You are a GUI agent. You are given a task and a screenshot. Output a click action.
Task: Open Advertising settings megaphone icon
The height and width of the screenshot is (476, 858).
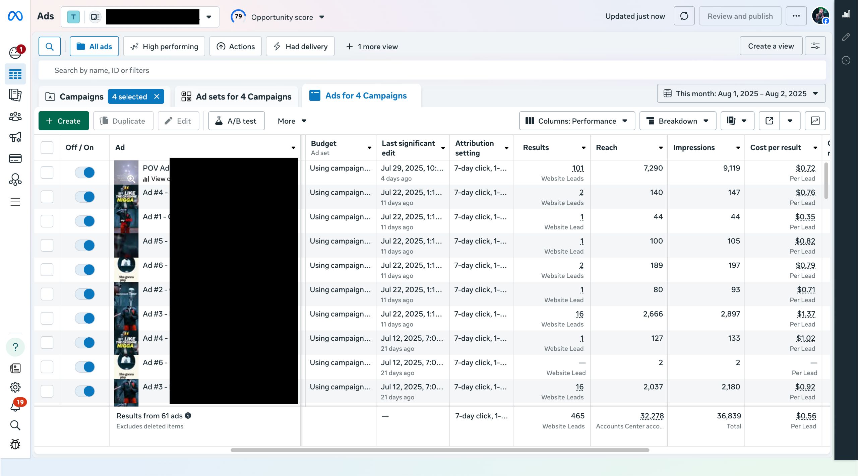point(15,137)
